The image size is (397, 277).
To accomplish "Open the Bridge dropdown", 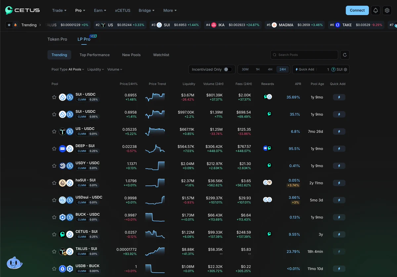I will click(147, 10).
